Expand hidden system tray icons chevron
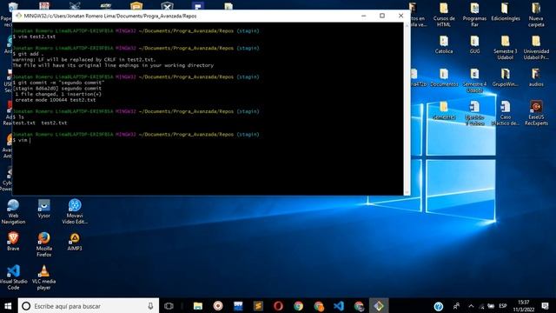Screen dimensions: 556x313 pyautogui.click(x=471, y=306)
